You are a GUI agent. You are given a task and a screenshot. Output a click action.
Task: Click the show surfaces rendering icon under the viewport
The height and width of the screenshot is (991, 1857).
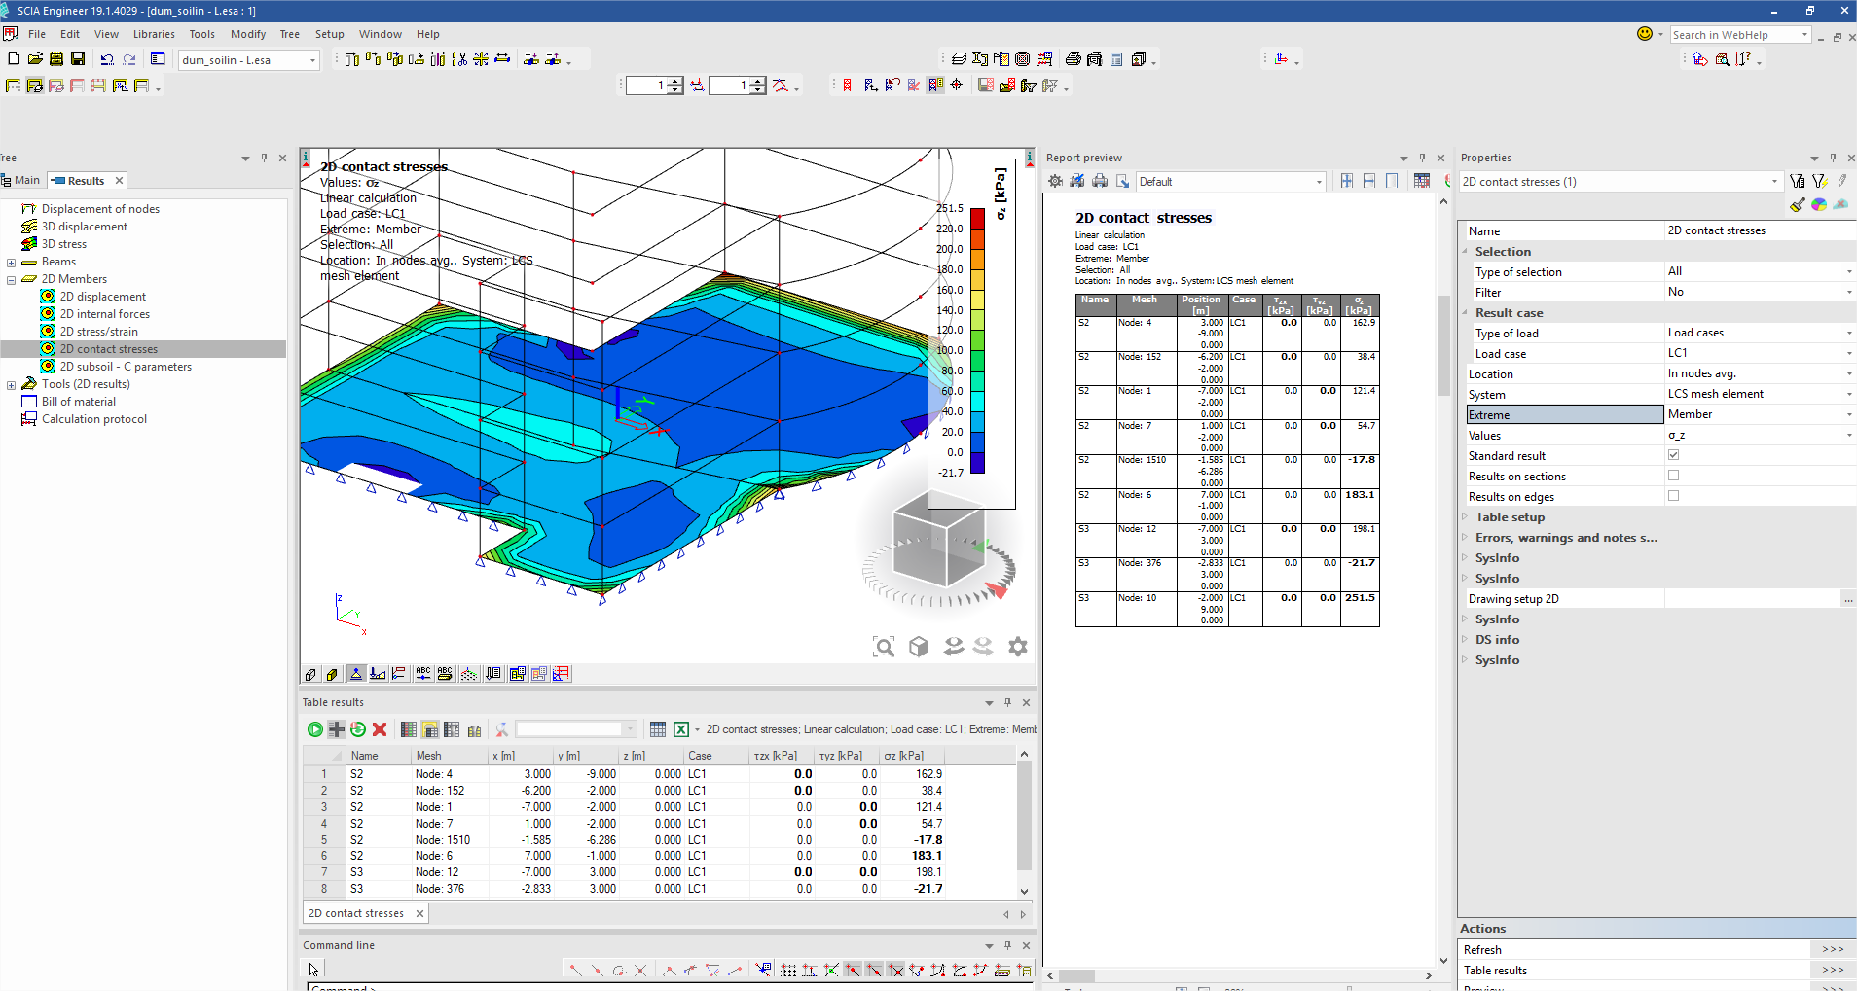(332, 674)
